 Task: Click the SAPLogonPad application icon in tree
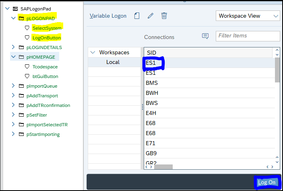tap(15, 9)
